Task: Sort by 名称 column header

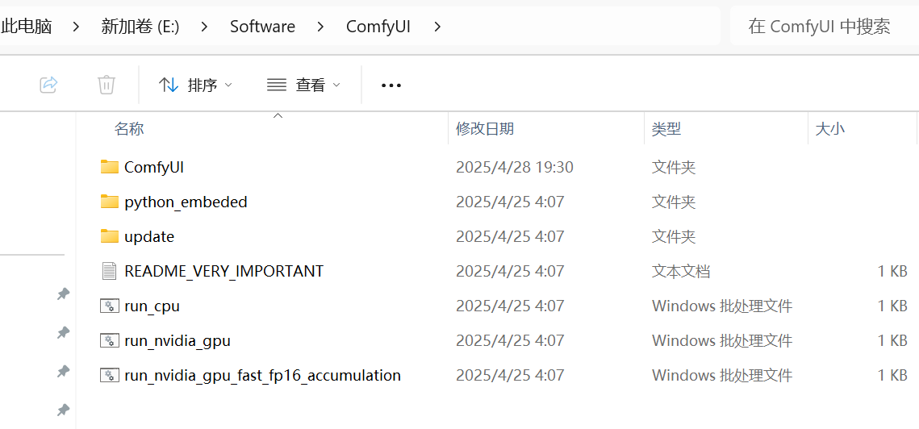Action: pos(130,129)
